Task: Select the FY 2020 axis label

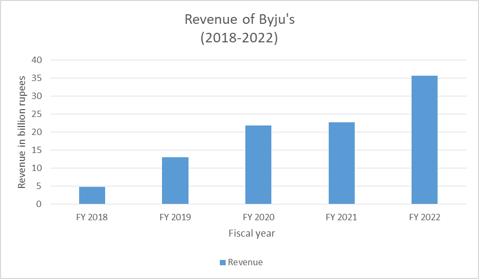Action: [258, 217]
